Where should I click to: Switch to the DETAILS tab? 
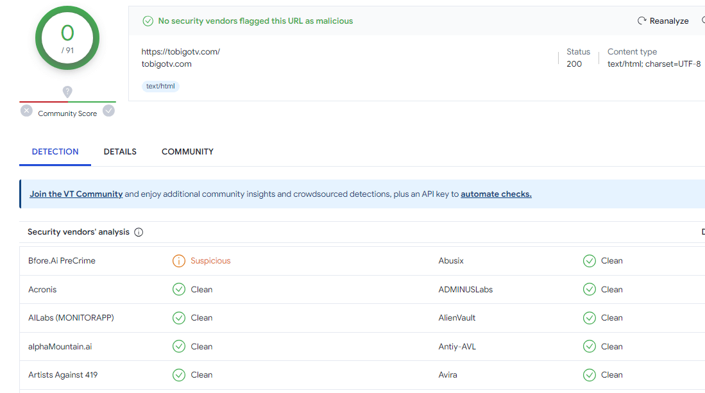pyautogui.click(x=120, y=152)
